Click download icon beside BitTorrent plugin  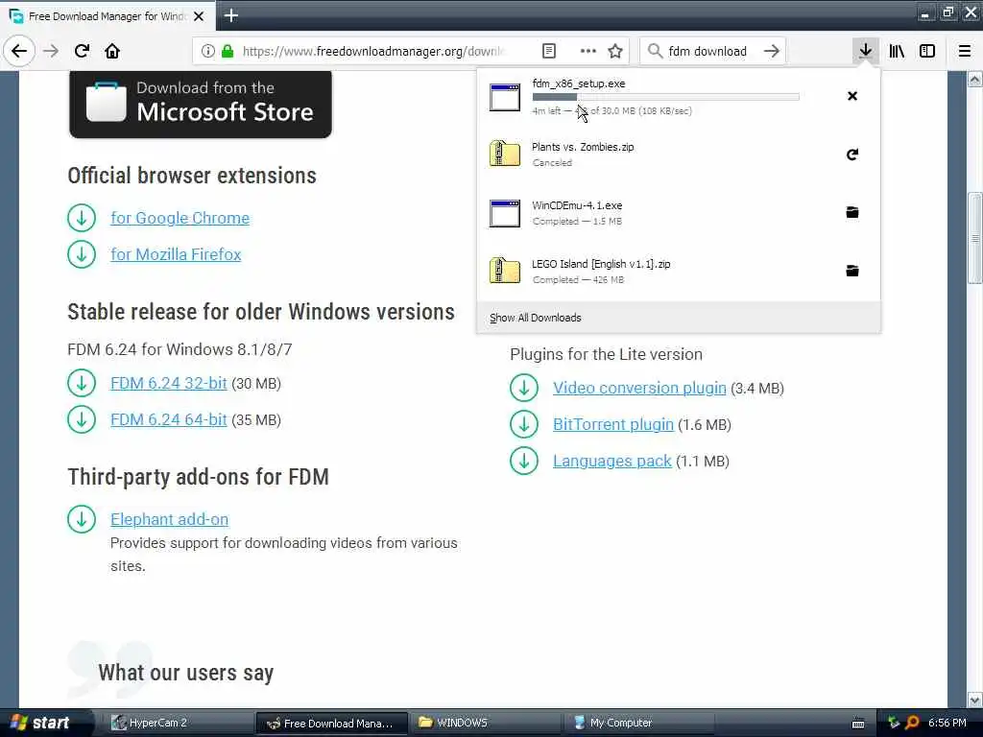524,424
